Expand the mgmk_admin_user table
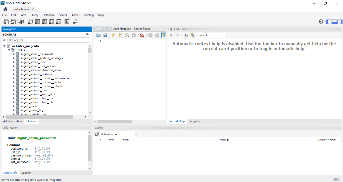Viewport: 343px width, 182px height. (x=14, y=62)
